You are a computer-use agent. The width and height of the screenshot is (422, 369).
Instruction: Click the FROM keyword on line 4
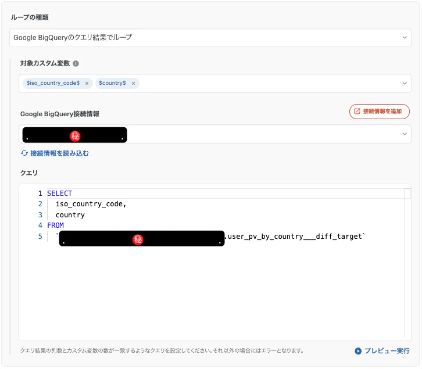tap(55, 225)
